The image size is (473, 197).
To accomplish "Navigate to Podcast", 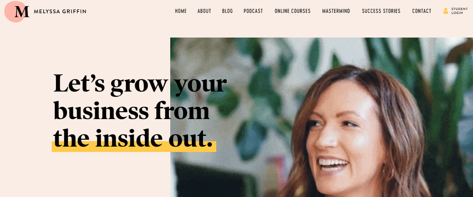I will (253, 11).
